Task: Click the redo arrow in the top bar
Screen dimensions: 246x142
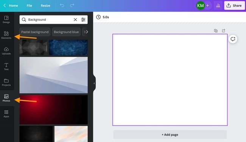Action: [72, 6]
